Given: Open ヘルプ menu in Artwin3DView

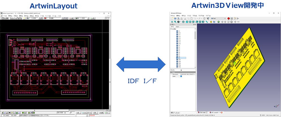Looking at the screenshot, I should click(x=208, y=16).
